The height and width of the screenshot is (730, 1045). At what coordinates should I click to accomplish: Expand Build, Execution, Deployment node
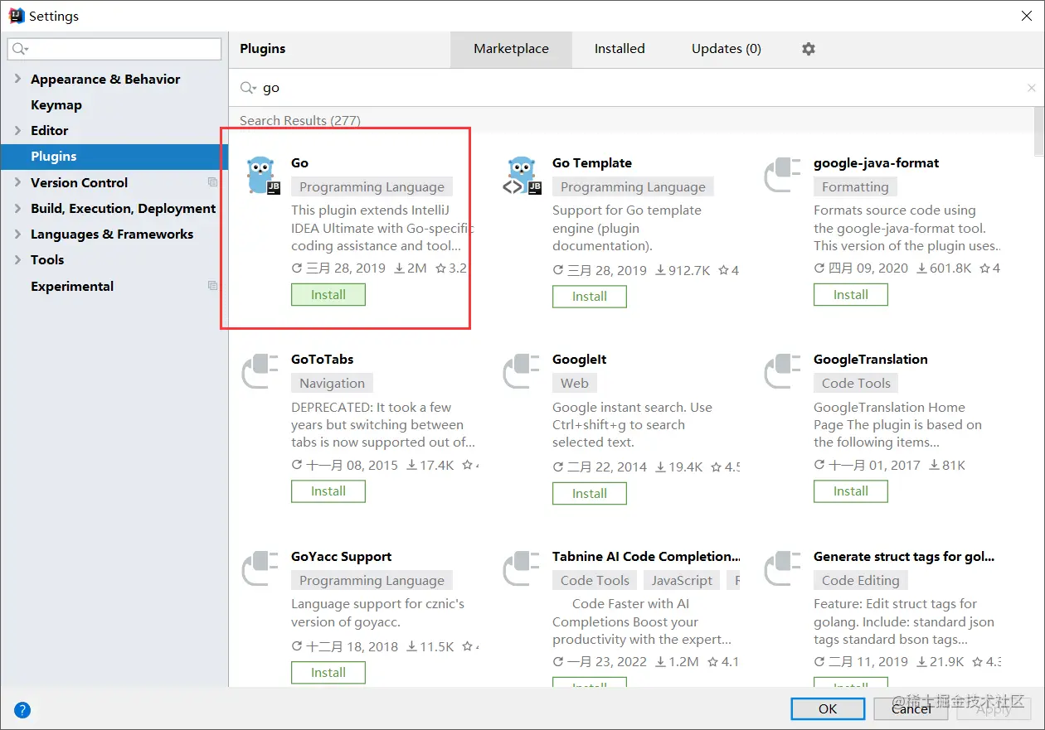(x=17, y=208)
